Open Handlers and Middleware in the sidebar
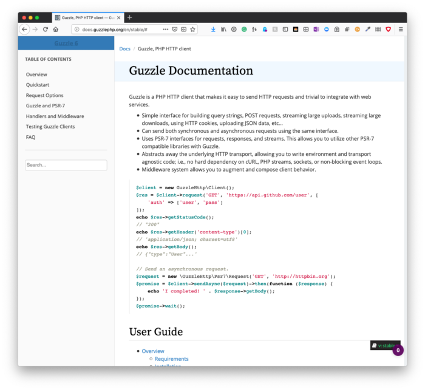The width and height of the screenshot is (425, 390). pos(55,116)
